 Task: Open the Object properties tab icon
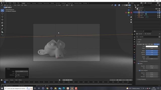(x=134, y=52)
